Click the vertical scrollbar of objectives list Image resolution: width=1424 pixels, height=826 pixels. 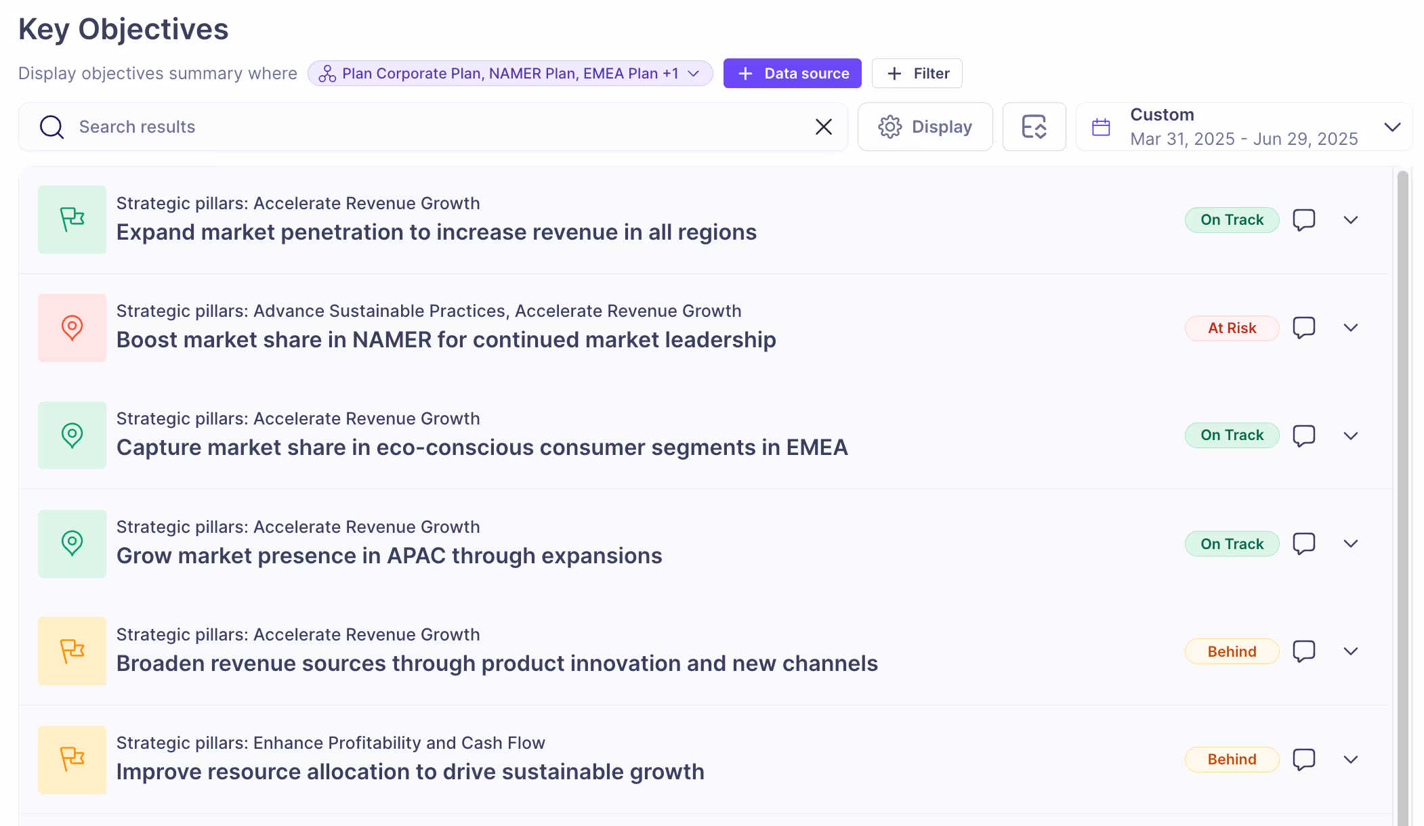(1402, 474)
